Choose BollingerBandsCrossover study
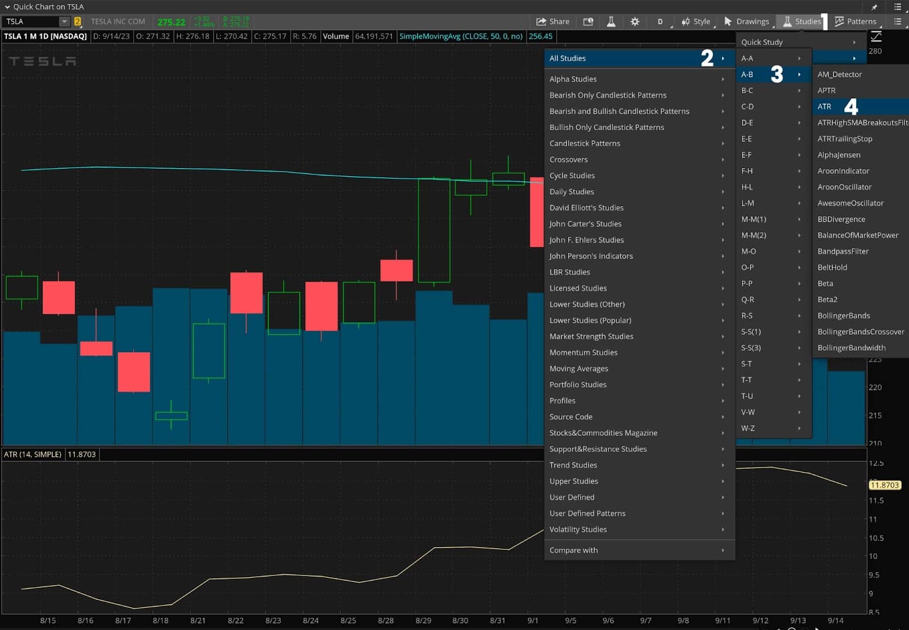 coord(861,332)
